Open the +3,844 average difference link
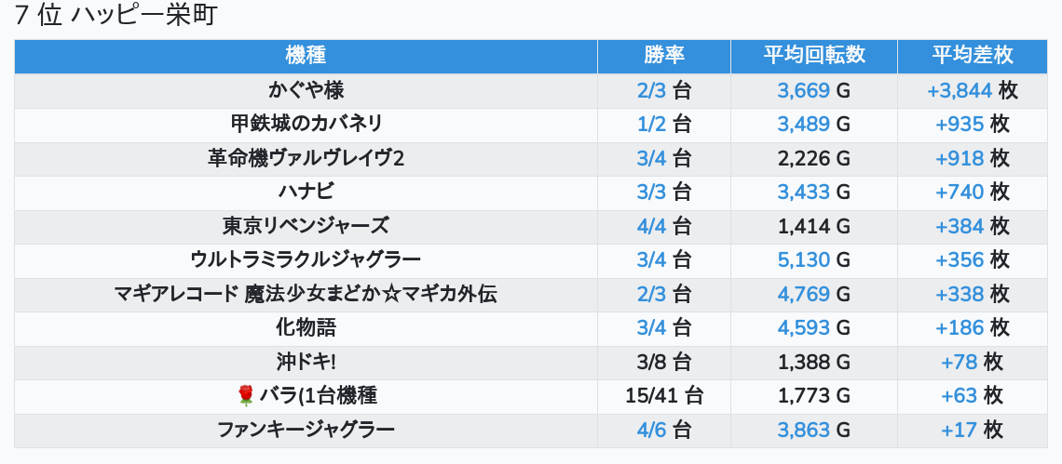The width and height of the screenshot is (1062, 464). pos(960,90)
